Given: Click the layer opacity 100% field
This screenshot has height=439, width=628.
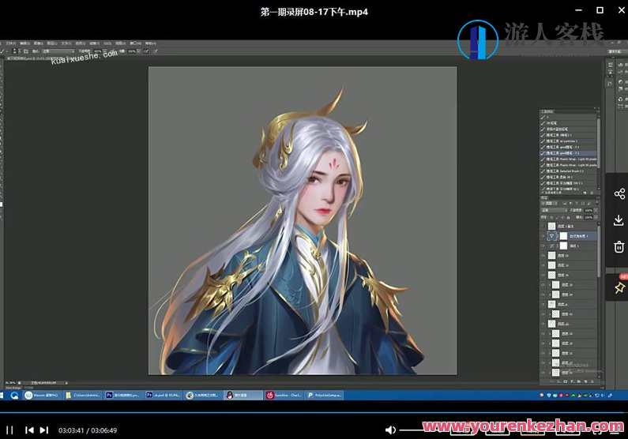Looking at the screenshot, I should [x=589, y=210].
